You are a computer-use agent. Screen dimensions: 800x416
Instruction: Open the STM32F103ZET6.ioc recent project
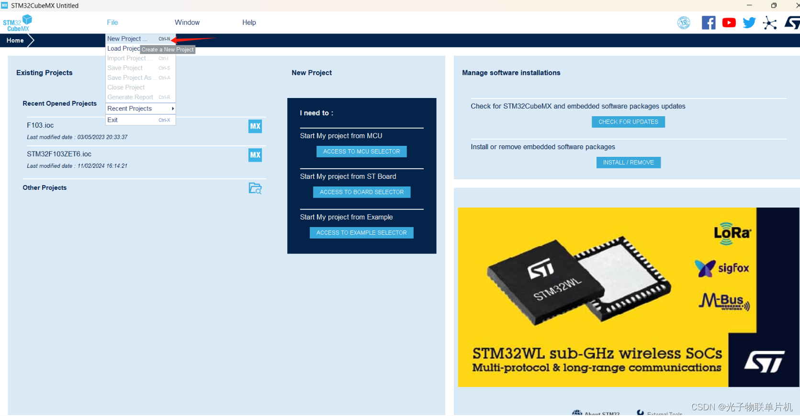point(59,154)
